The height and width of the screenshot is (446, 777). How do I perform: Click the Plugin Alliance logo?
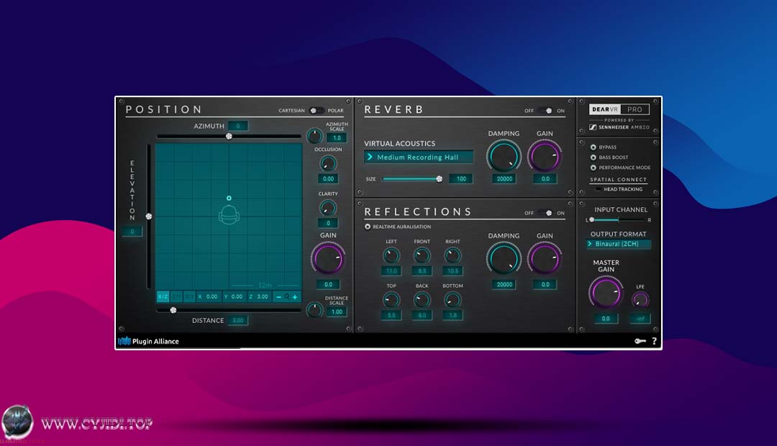[148, 341]
